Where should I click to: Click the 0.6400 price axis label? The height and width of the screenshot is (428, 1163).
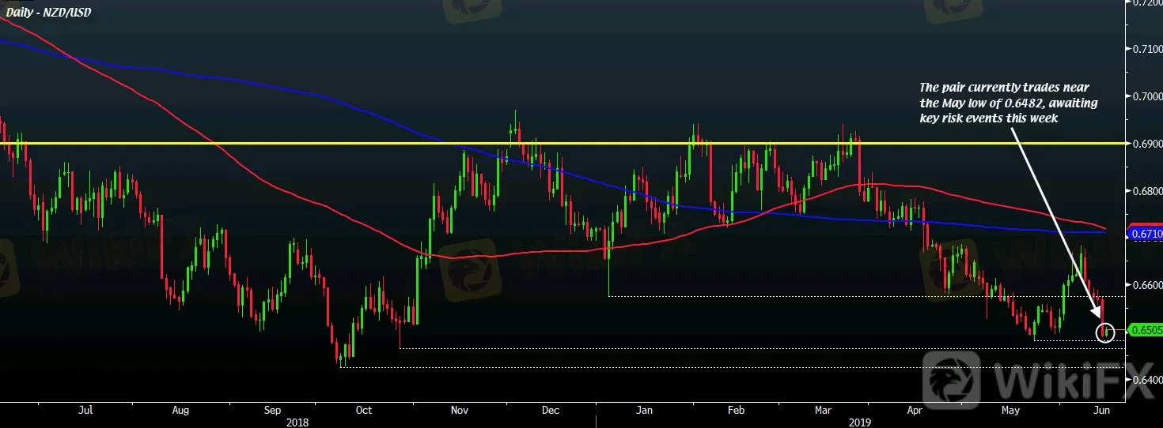(1148, 380)
